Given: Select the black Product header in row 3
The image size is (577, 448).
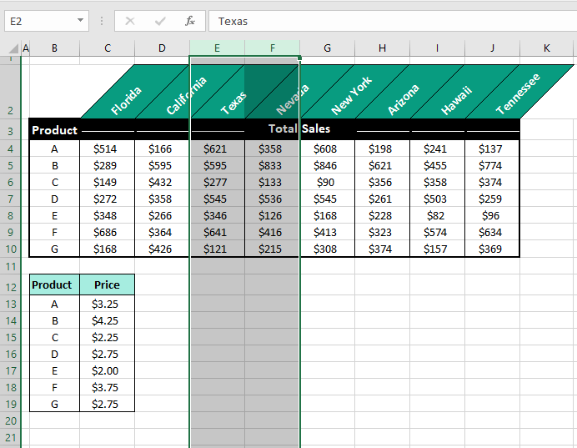Looking at the screenshot, I should click(54, 130).
